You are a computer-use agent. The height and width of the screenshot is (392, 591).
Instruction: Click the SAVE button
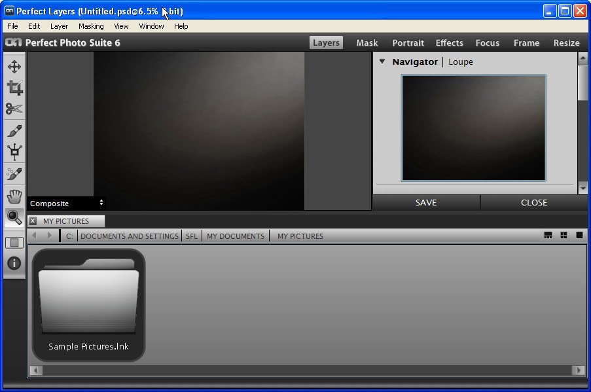[x=426, y=203]
